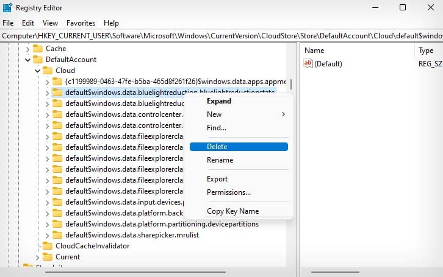Click the REG_SZ type cell
The height and width of the screenshot is (277, 443).
click(x=430, y=64)
